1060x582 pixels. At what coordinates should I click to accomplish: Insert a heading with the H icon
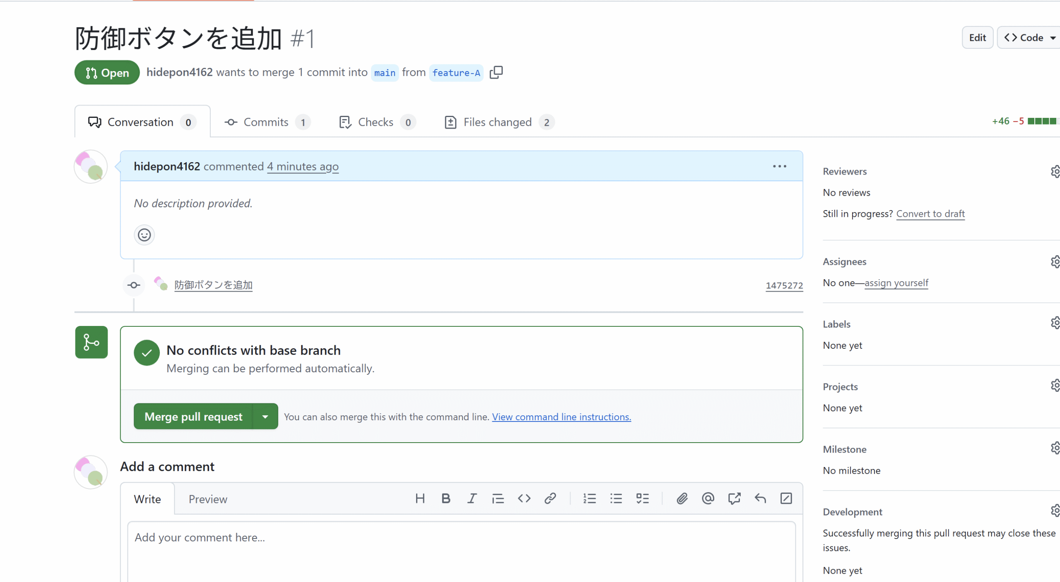420,498
